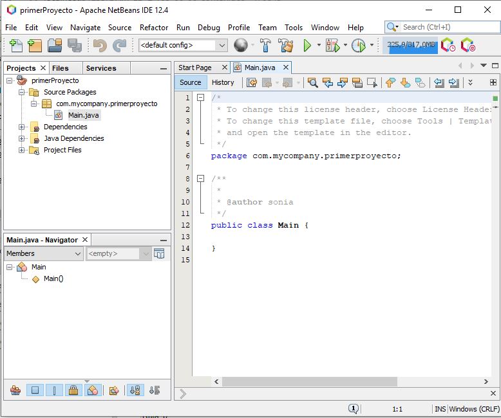Image resolution: width=501 pixels, height=418 pixels.
Task: Click the New Project toolbar icon
Action: 35,45
